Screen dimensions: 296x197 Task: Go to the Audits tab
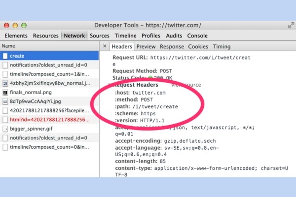coord(174,35)
